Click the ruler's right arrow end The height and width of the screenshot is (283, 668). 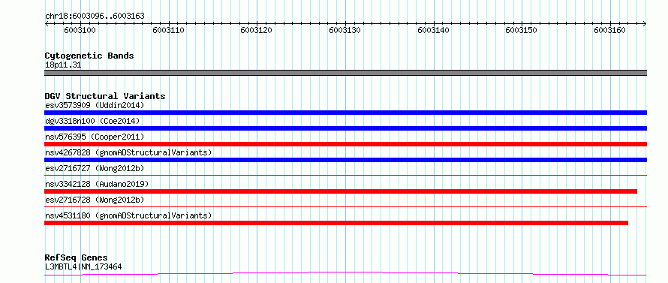[645, 24]
